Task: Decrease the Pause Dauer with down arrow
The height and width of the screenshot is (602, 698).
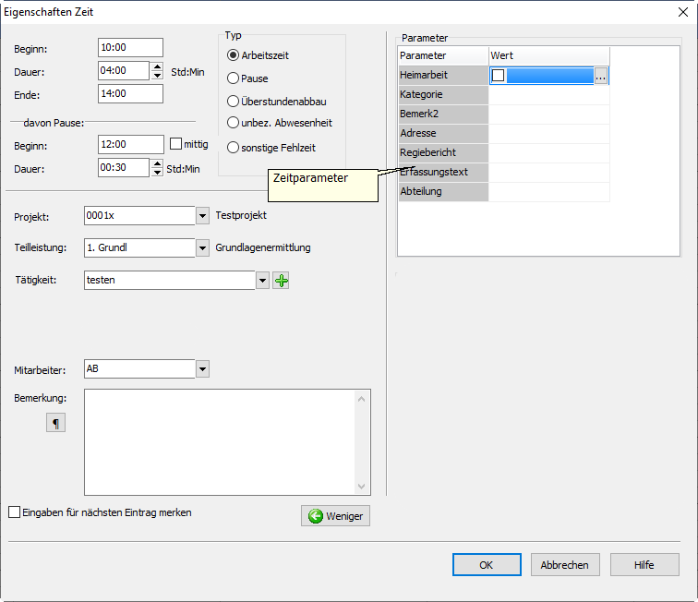Action: (x=156, y=172)
